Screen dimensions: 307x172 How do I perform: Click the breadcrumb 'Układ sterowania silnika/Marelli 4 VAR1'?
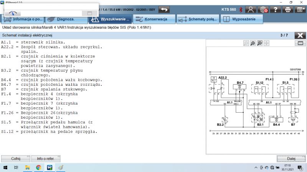(x=34, y=27)
